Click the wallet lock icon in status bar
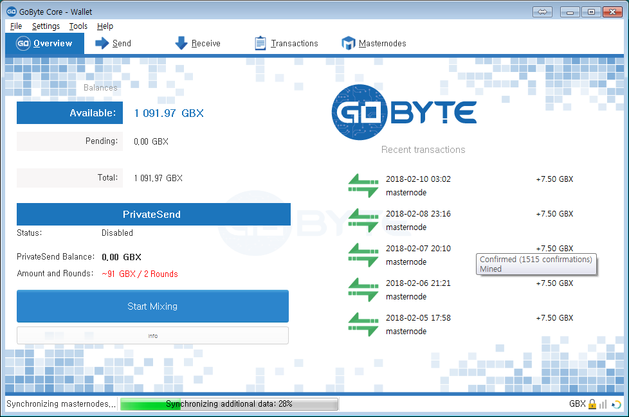The width and height of the screenshot is (629, 417). 592,404
